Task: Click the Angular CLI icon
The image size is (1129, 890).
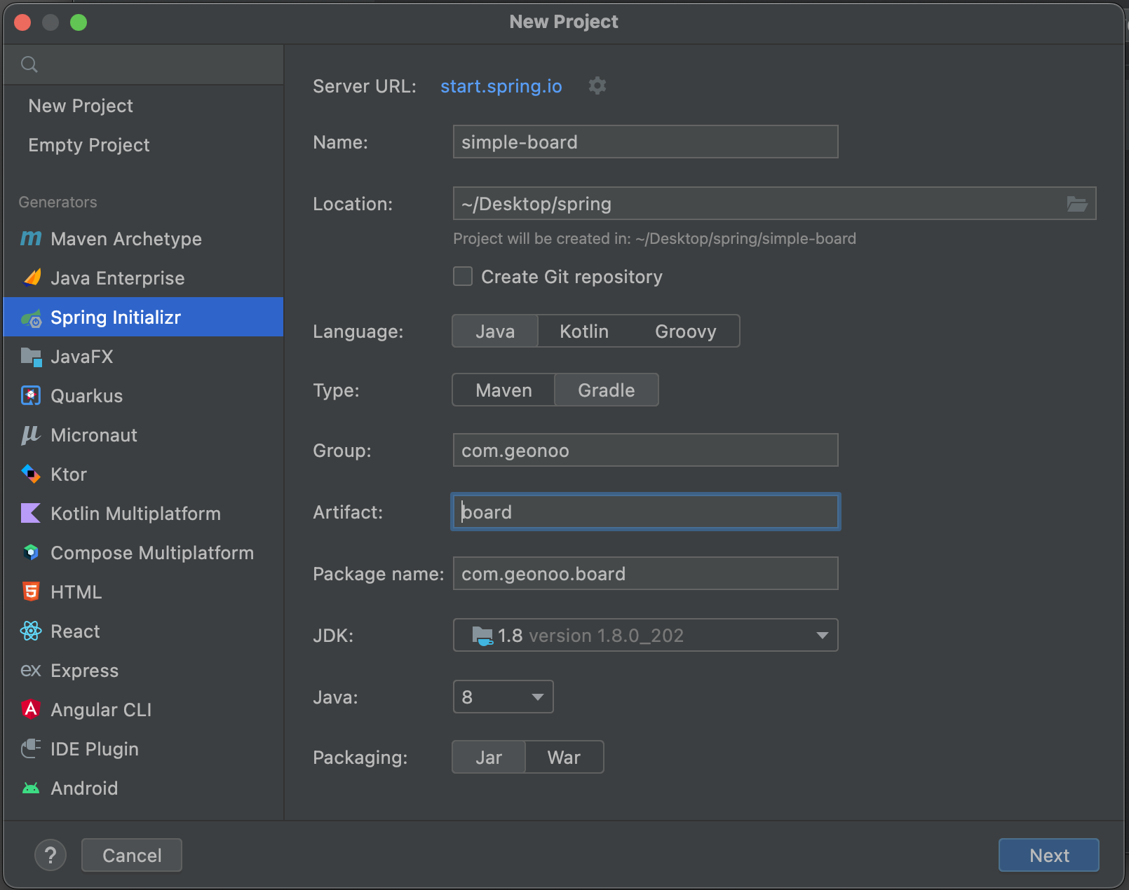Action: pos(31,710)
